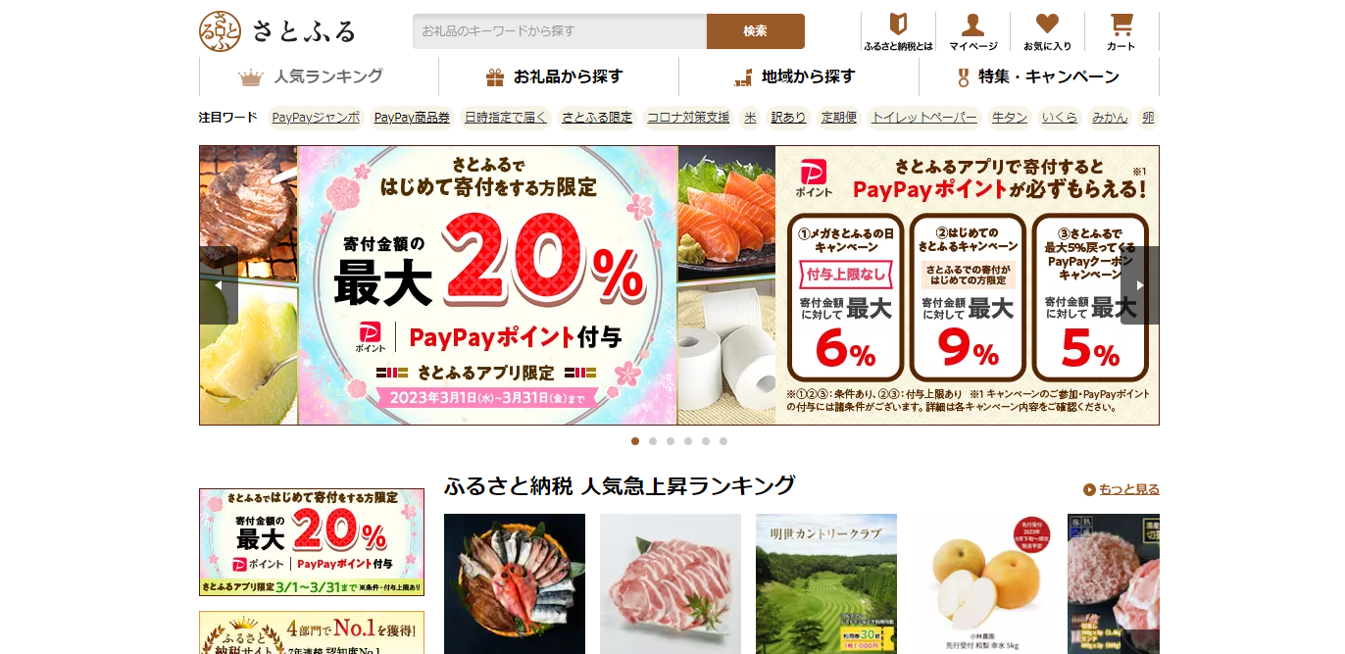Open the 人気ランキング menu
The height and width of the screenshot is (654, 1345).
click(319, 76)
